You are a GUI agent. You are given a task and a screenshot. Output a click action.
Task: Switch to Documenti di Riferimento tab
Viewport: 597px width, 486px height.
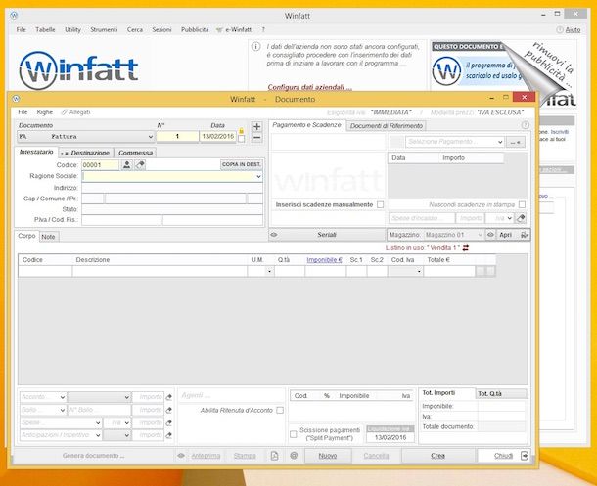pyautogui.click(x=386, y=126)
